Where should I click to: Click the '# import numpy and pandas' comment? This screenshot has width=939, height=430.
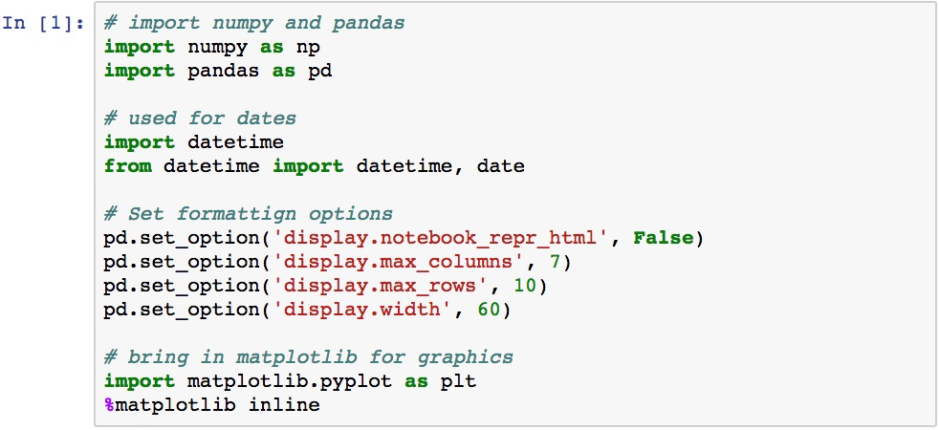254,23
